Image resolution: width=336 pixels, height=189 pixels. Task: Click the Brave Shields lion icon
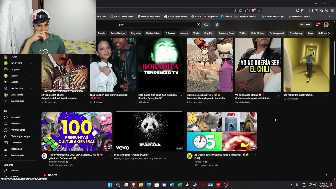tap(253, 10)
